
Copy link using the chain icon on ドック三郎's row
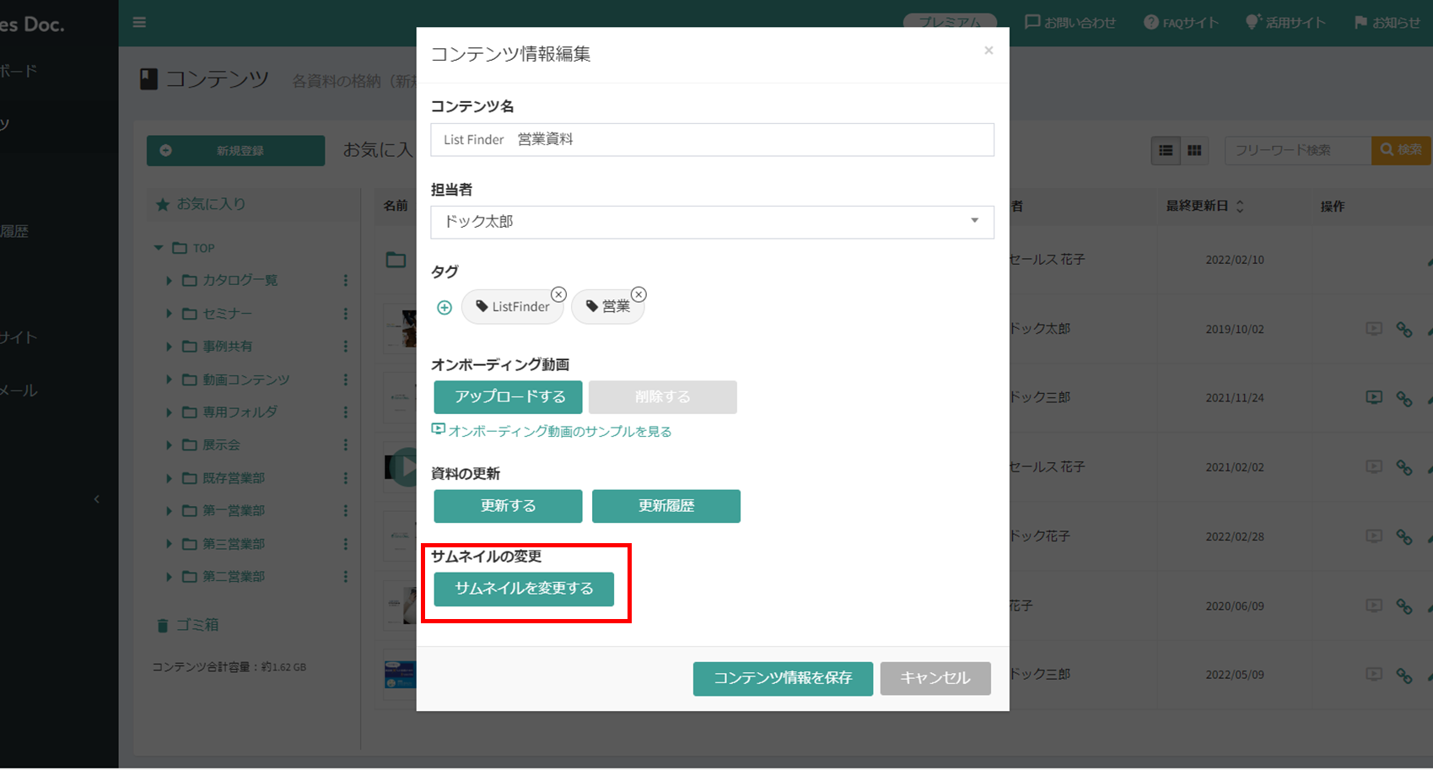pyautogui.click(x=1404, y=397)
